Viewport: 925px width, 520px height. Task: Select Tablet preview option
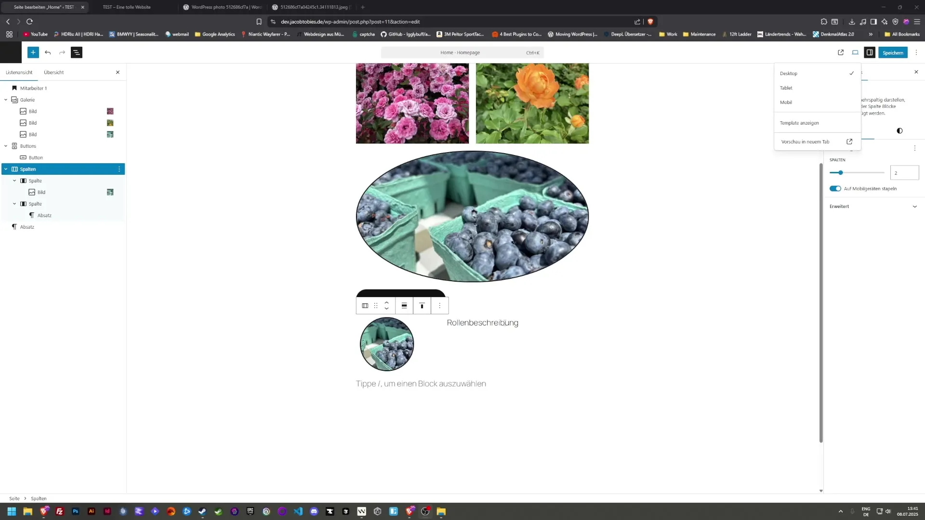tap(786, 88)
